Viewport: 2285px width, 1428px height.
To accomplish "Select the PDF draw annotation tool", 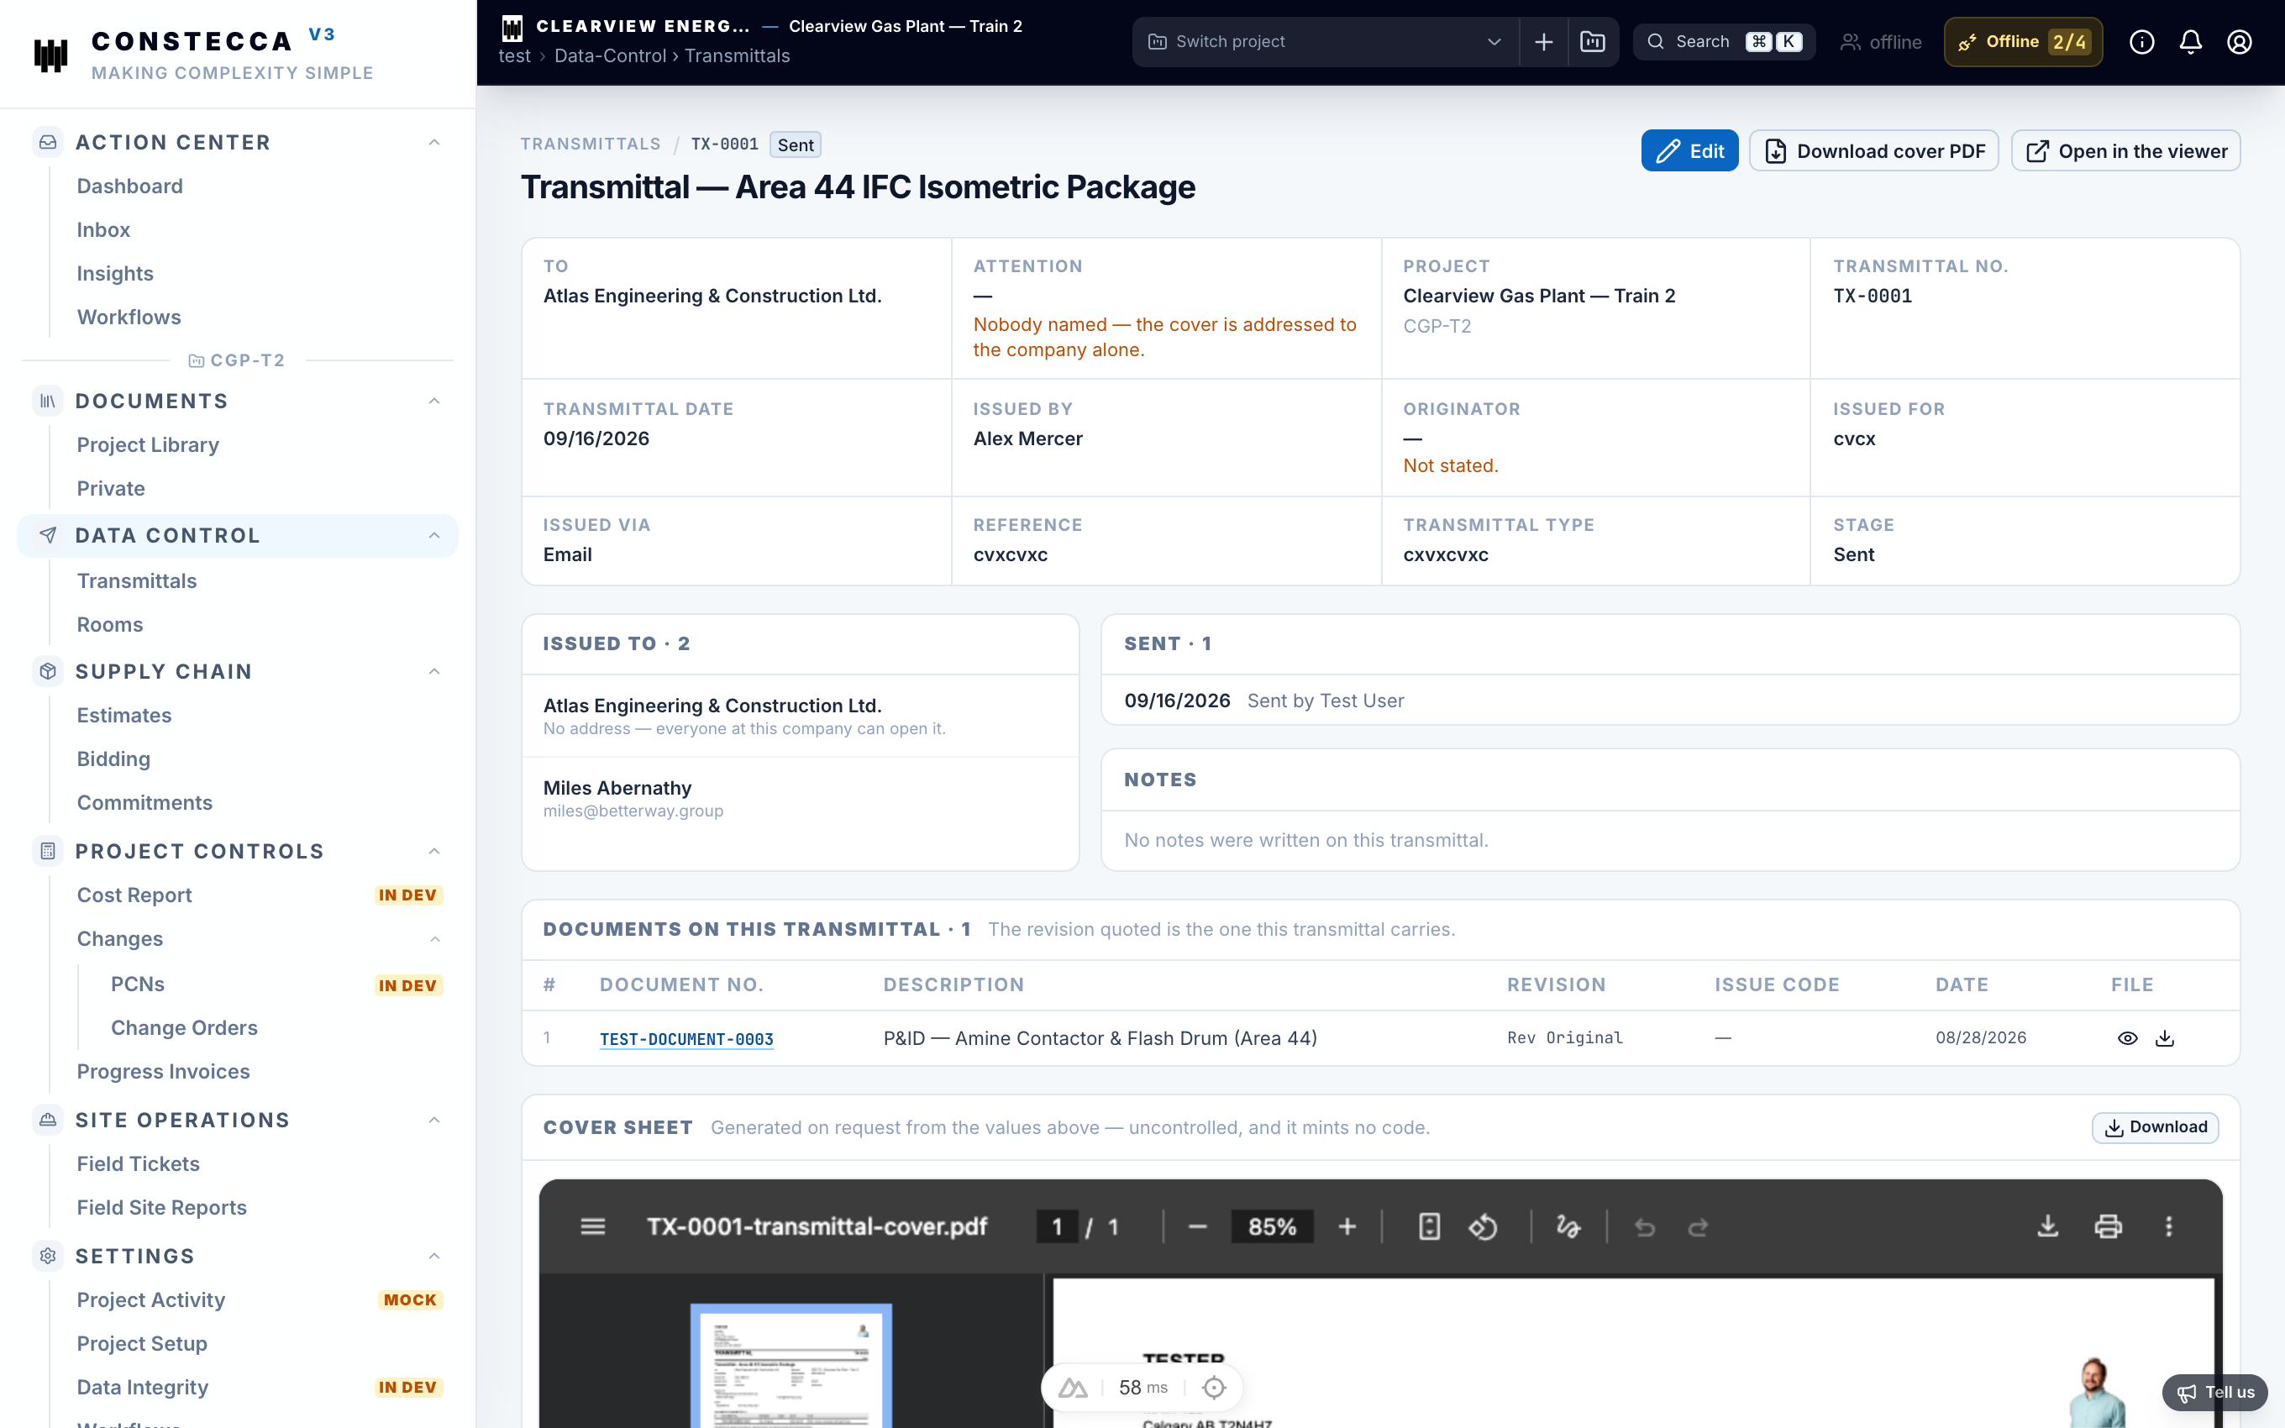I will pyautogui.click(x=1568, y=1226).
